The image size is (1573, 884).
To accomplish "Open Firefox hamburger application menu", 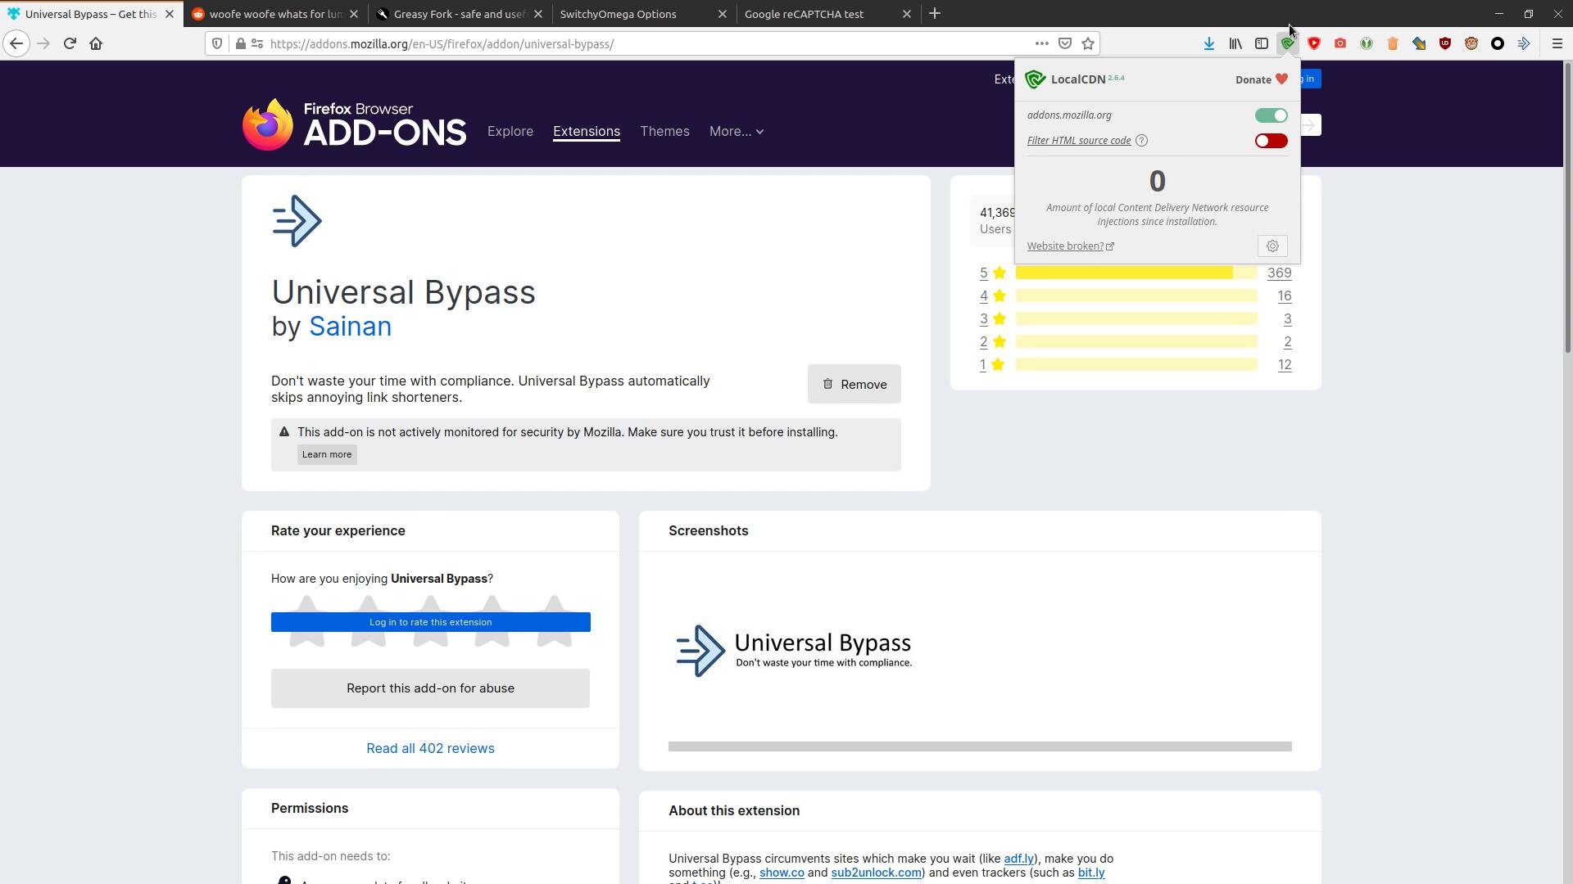I will click(x=1557, y=43).
